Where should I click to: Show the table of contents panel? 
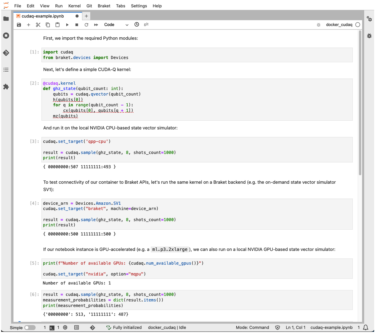click(x=6, y=70)
